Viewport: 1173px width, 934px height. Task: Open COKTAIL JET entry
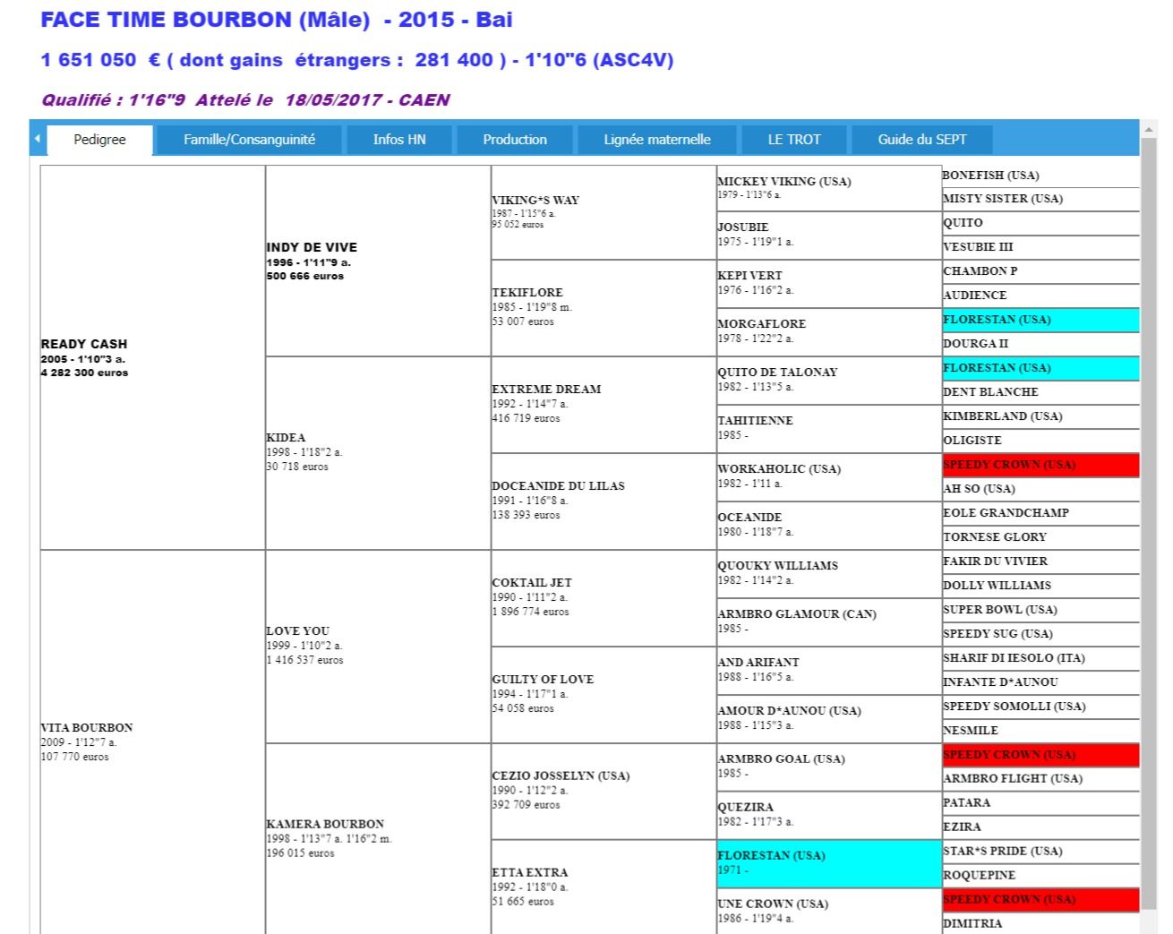click(x=532, y=582)
